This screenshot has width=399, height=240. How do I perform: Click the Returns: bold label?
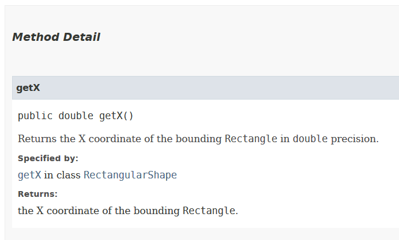point(37,194)
